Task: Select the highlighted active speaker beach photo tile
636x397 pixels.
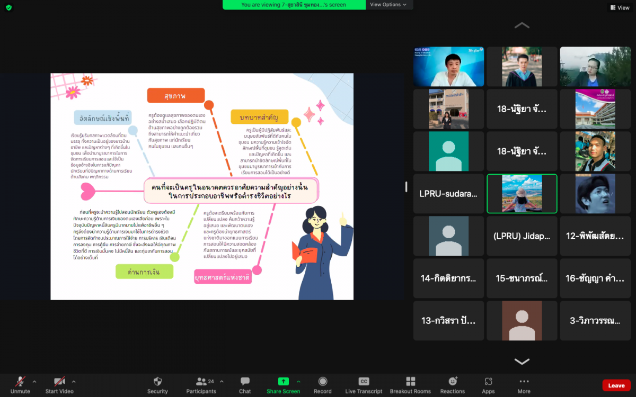Action: pos(522,194)
